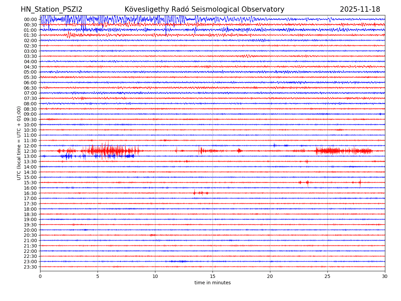Click the 30 minute tick label
The width and height of the screenshot is (401, 301).
click(x=385, y=277)
